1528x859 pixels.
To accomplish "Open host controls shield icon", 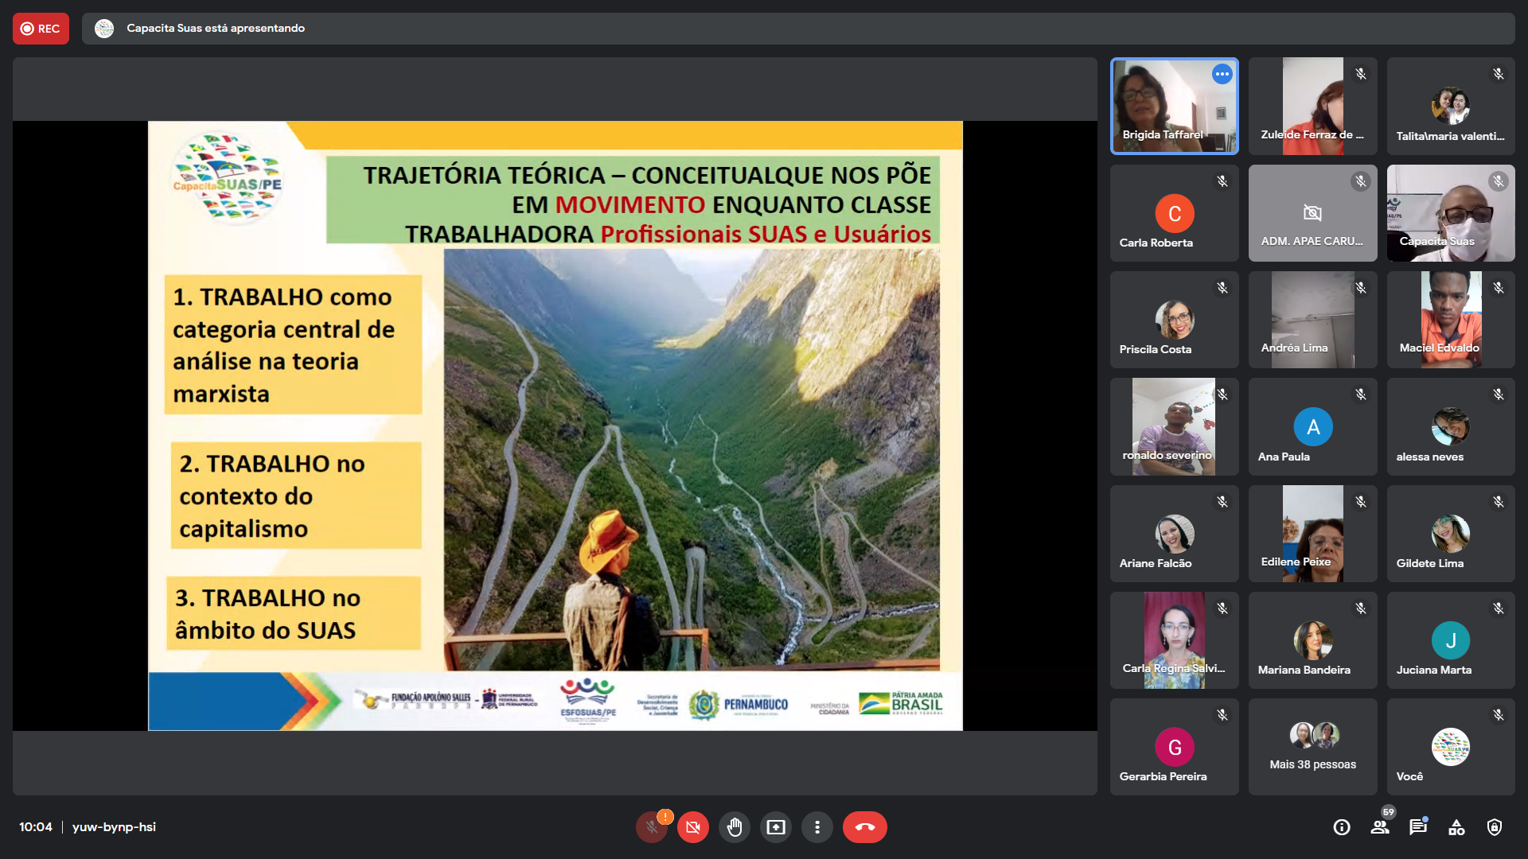I will (x=1495, y=827).
